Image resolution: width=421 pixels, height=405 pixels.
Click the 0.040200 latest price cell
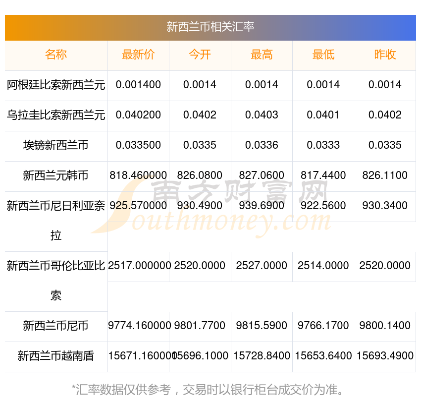point(138,115)
